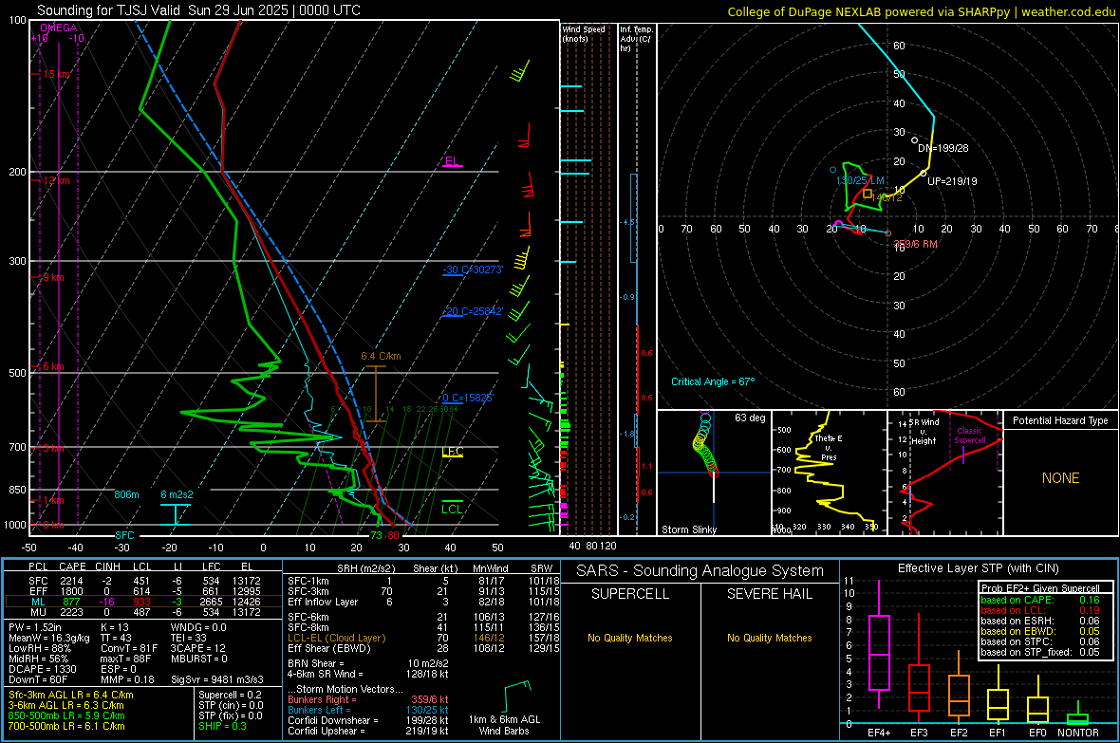Click the red surface temperature value 80
Viewport: 1120px width, 743px height.
pos(393,535)
